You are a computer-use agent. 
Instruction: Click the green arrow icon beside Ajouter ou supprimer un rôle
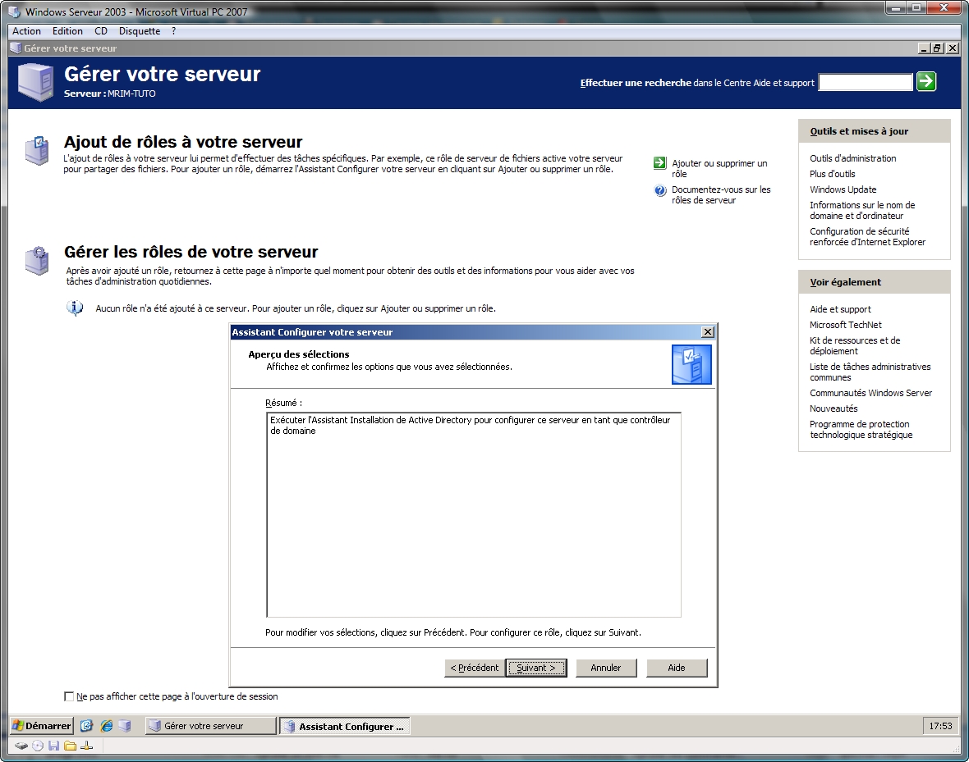click(x=659, y=163)
